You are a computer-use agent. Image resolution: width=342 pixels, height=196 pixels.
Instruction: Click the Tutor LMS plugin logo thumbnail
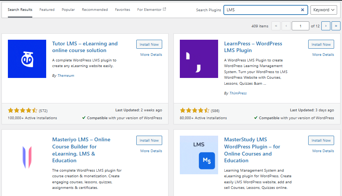tap(27, 59)
